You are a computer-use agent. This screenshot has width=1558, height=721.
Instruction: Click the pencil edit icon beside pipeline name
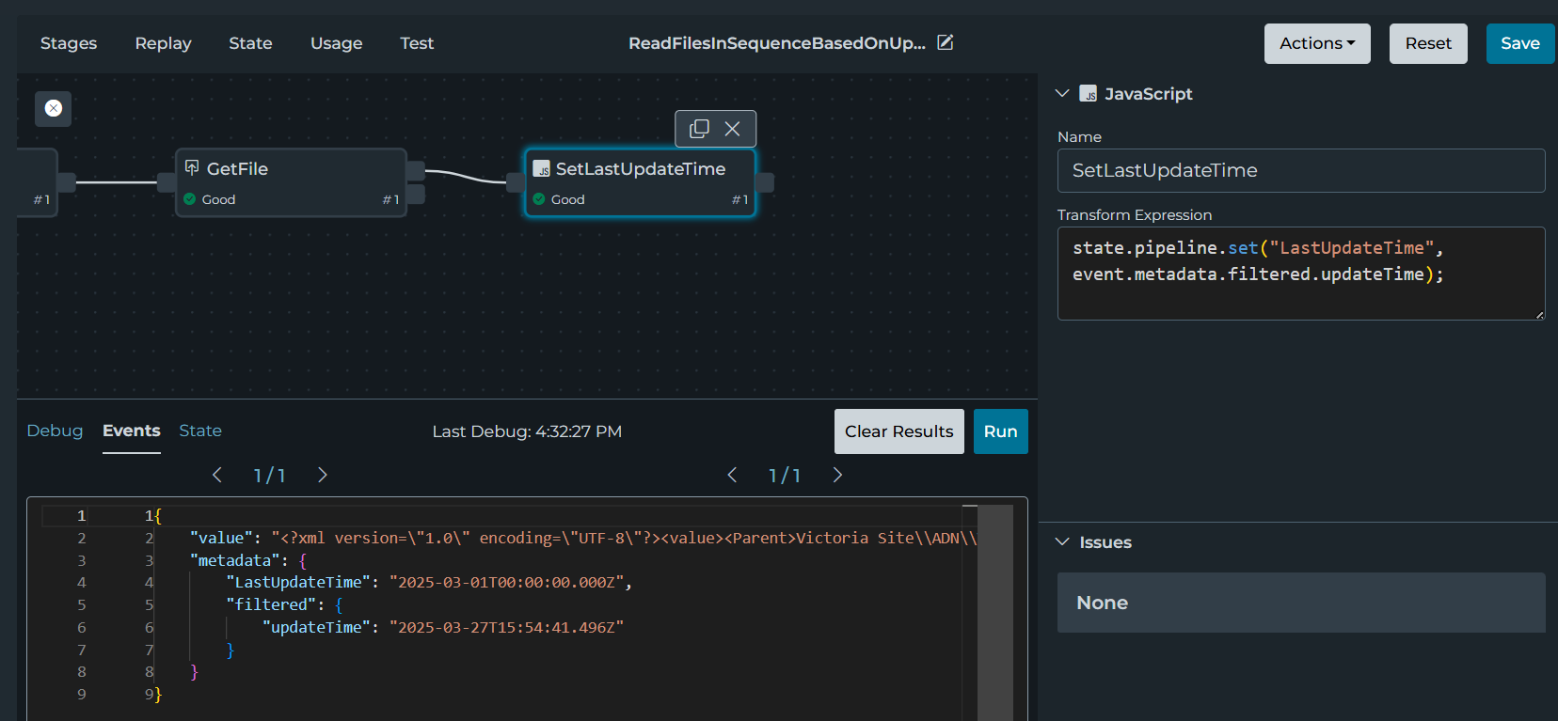(x=946, y=42)
